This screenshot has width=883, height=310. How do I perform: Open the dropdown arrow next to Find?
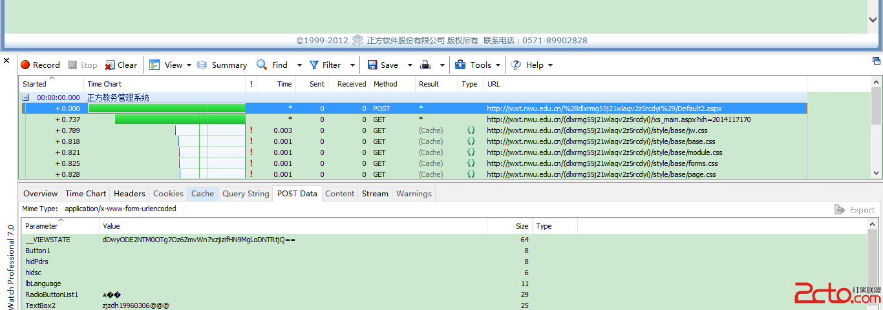click(x=299, y=65)
